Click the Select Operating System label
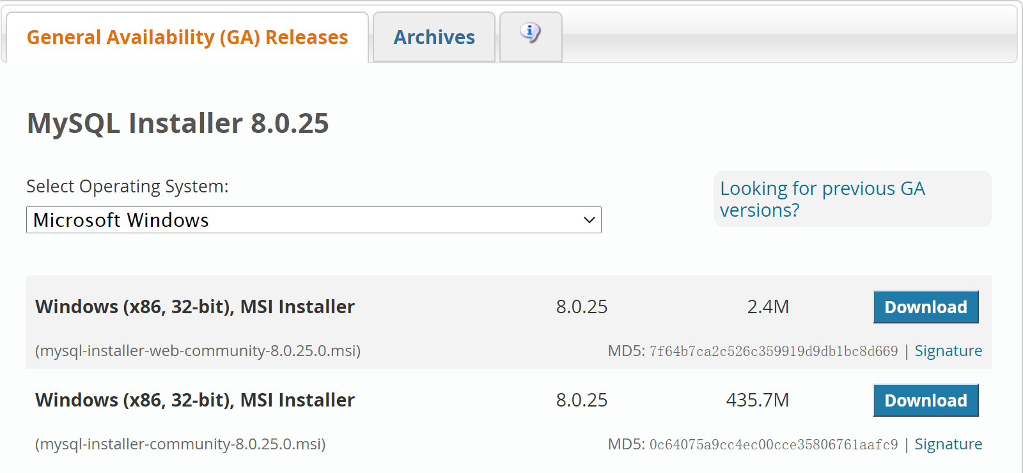1023x473 pixels. coord(127,187)
